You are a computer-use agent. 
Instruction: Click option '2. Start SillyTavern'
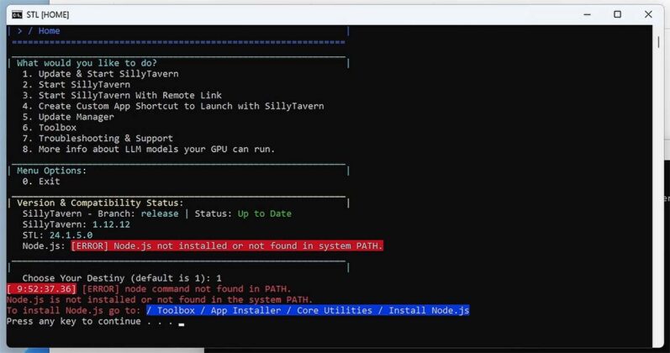(76, 85)
